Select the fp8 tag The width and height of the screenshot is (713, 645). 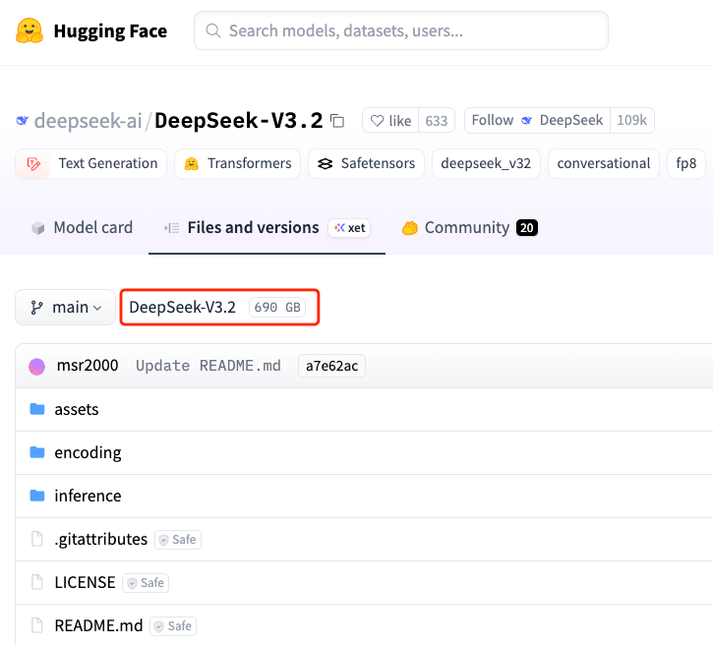click(x=686, y=163)
